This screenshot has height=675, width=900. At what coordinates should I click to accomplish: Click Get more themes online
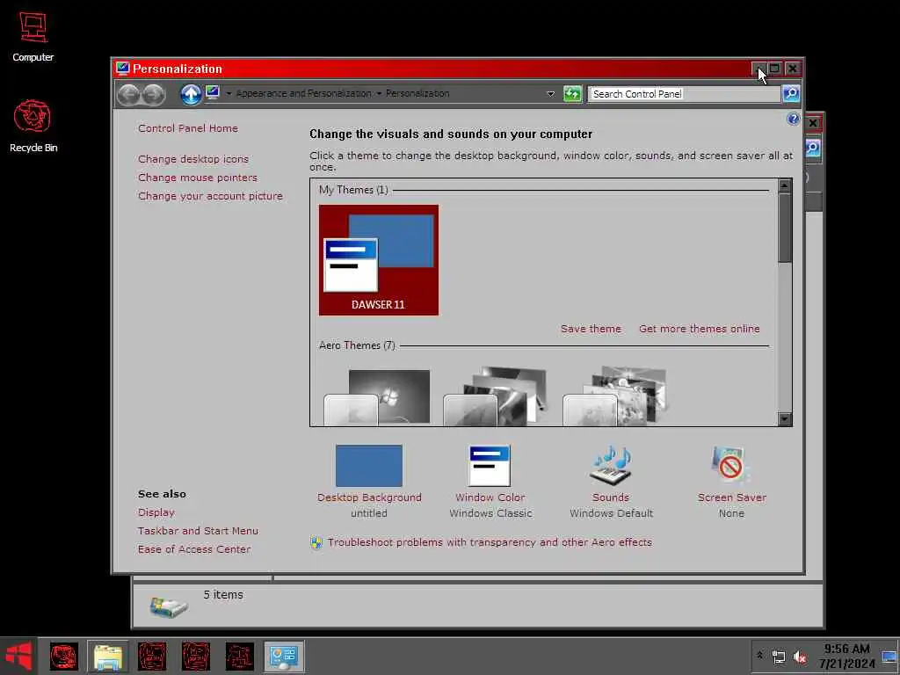coord(699,329)
